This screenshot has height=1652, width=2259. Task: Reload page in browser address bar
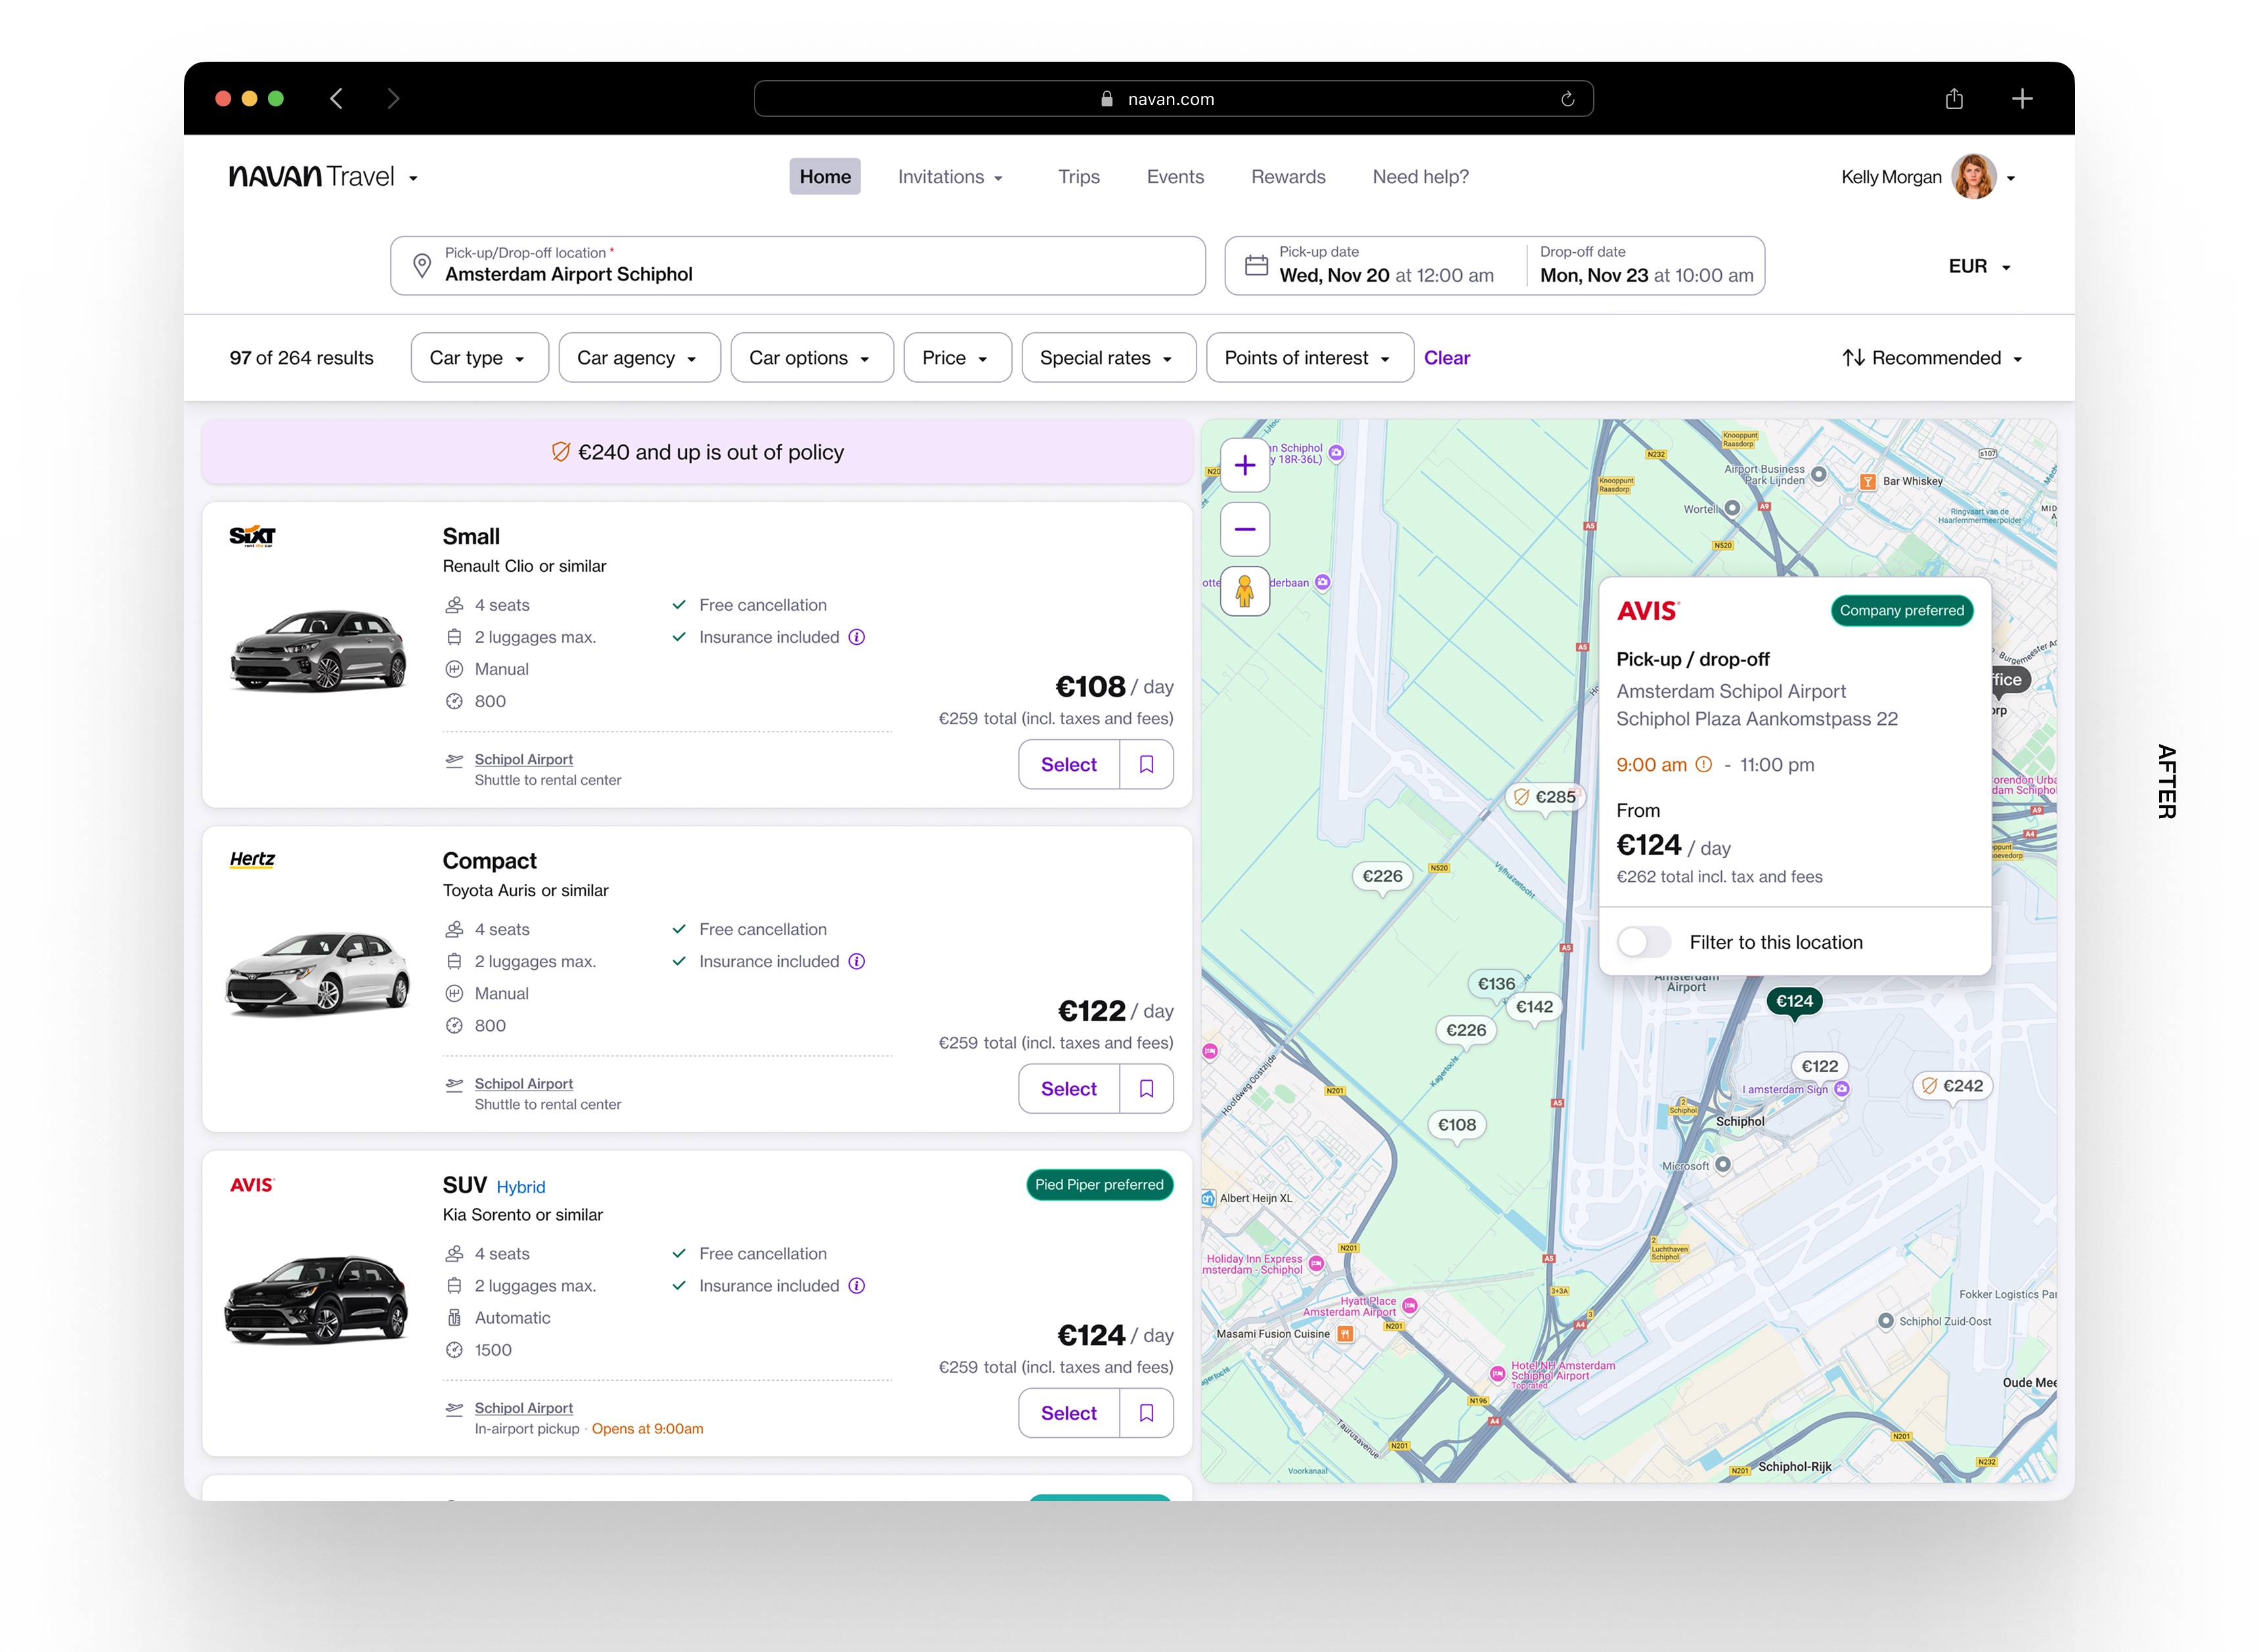(x=1567, y=99)
